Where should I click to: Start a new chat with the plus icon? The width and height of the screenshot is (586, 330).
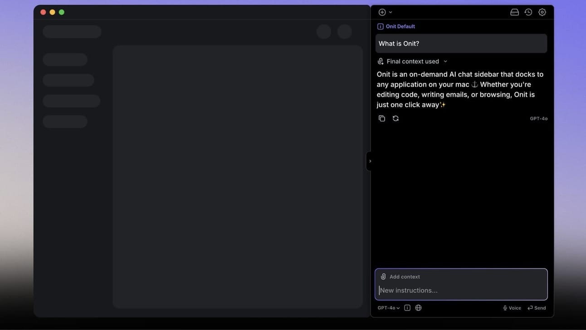(382, 12)
